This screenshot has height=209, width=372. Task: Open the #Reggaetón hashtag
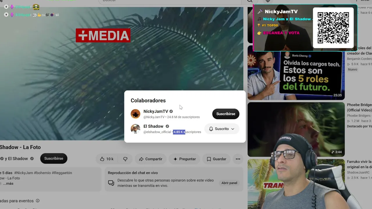point(62,173)
